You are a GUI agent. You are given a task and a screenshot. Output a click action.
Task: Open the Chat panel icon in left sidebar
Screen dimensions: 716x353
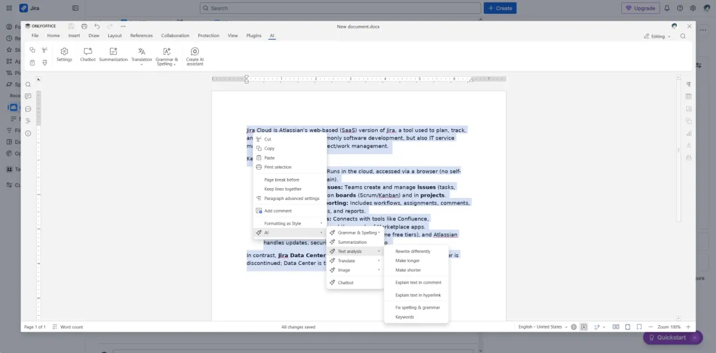28,109
